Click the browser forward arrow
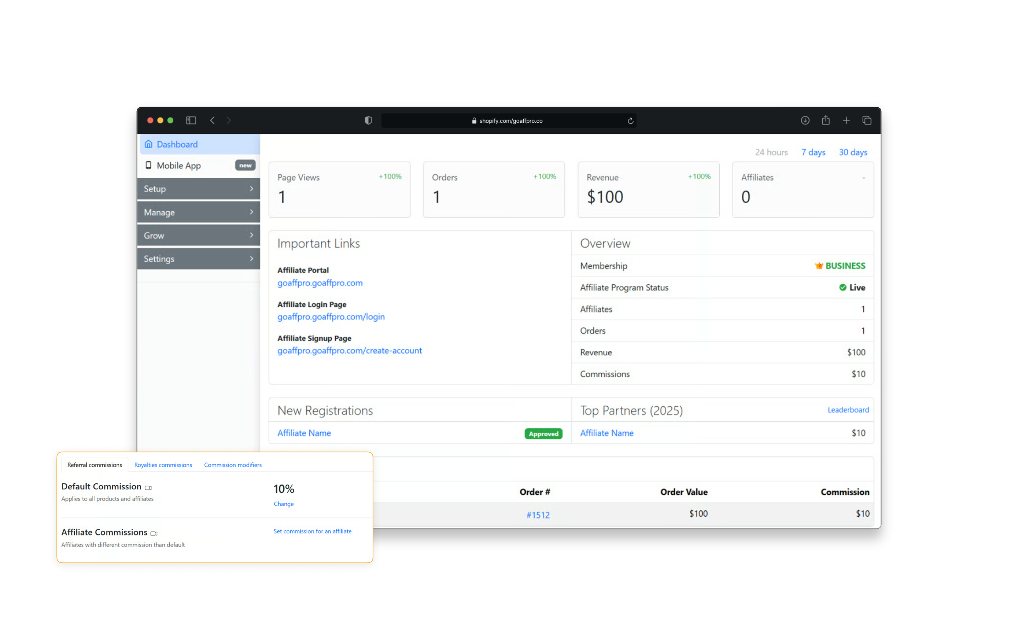1018x636 pixels. pos(228,120)
